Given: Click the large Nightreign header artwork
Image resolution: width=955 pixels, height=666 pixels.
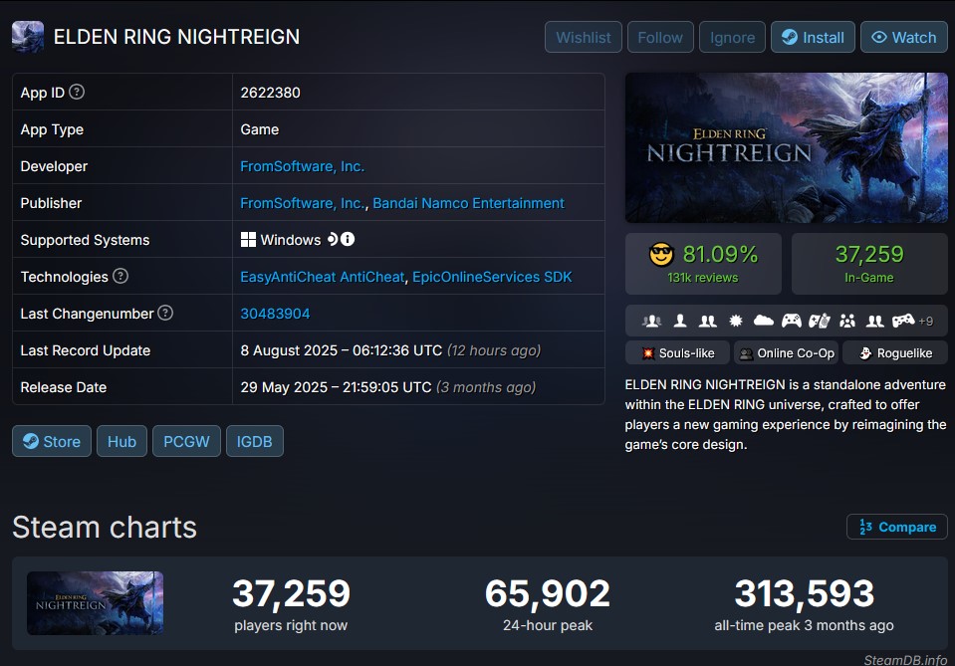Looking at the screenshot, I should click(787, 148).
